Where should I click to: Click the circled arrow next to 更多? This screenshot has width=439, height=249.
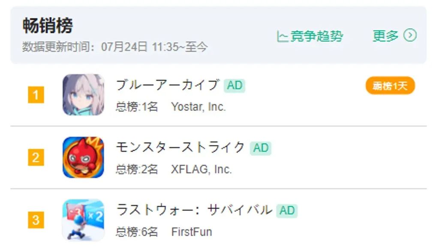pyautogui.click(x=410, y=36)
